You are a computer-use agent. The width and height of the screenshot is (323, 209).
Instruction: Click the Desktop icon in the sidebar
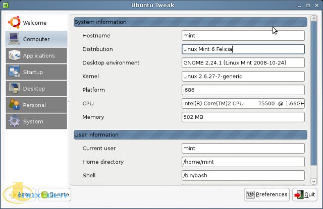click(x=14, y=88)
